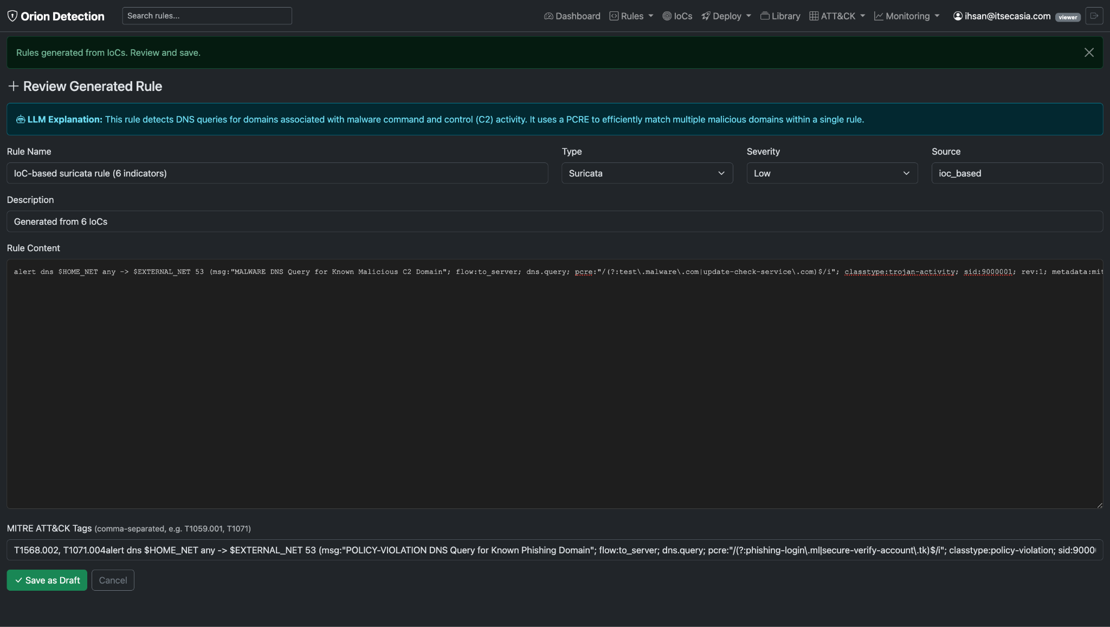Click the "Rule Content" label

click(x=34, y=248)
